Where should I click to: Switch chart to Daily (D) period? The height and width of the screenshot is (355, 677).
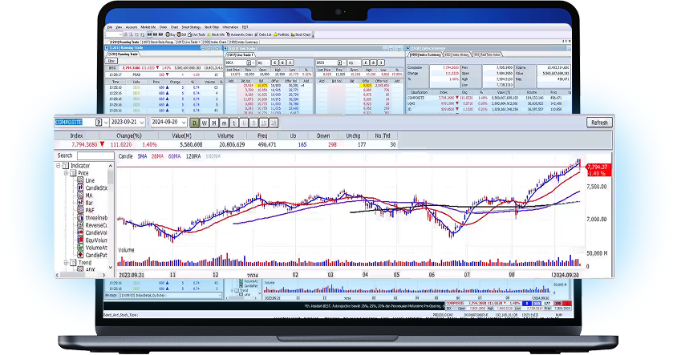pyautogui.click(x=194, y=123)
